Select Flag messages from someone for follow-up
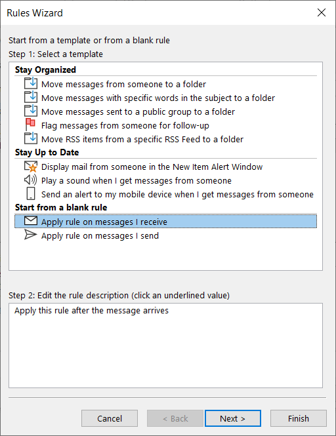The image size is (336, 436). coord(125,126)
